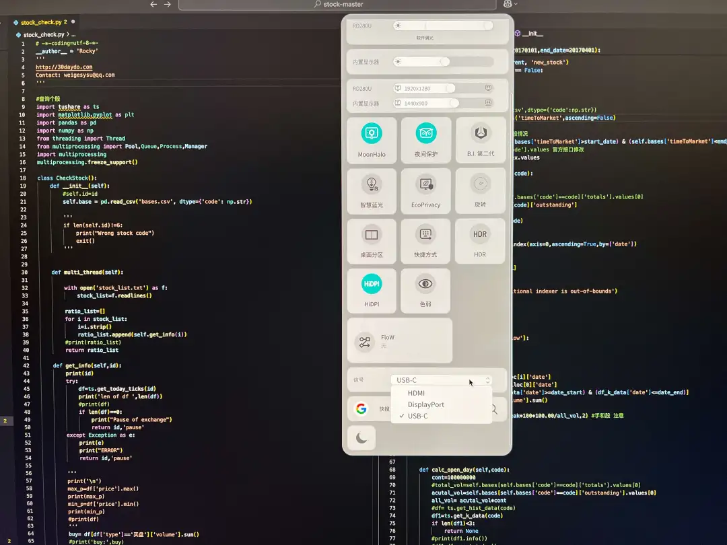Click 'def calc_open_day(self,code):' in right editor
The height and width of the screenshot is (545, 727).
pos(464,470)
